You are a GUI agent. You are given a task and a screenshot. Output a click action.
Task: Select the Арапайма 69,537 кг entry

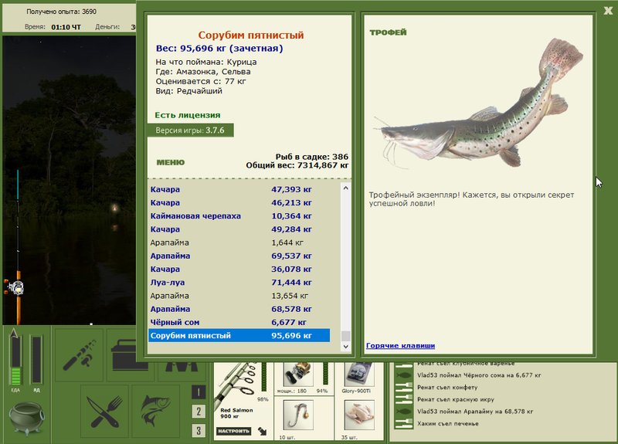(239, 256)
